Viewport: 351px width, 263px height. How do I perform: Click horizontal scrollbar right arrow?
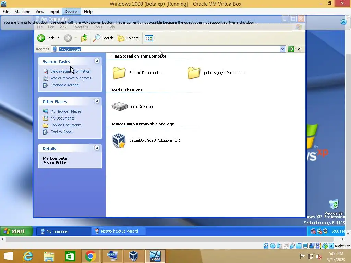[x=342, y=239]
